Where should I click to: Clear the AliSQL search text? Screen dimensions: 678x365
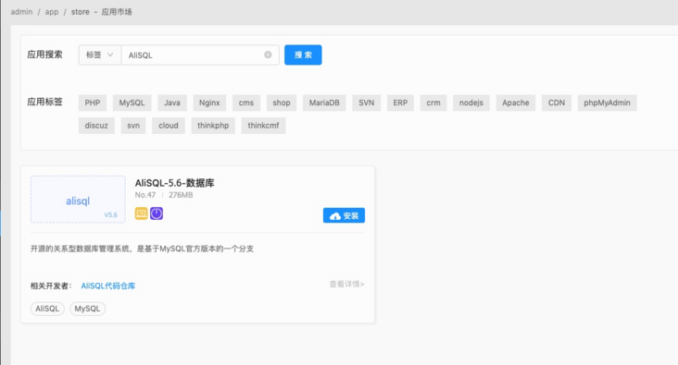(268, 55)
